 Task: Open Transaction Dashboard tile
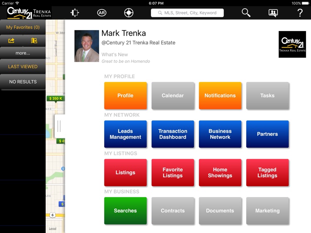click(173, 134)
